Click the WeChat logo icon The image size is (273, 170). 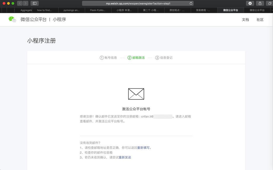(x=12, y=19)
